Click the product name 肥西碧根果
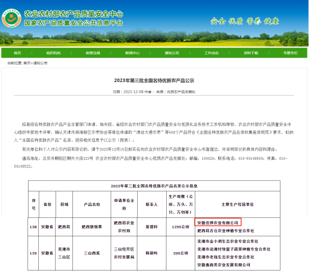Image resolution: width=309 pixels, height=271 pixels. point(92,227)
